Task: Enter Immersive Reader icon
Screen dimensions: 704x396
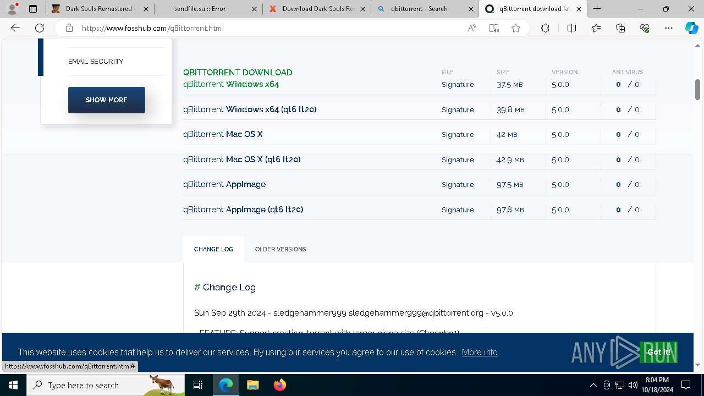Action: (x=494, y=28)
